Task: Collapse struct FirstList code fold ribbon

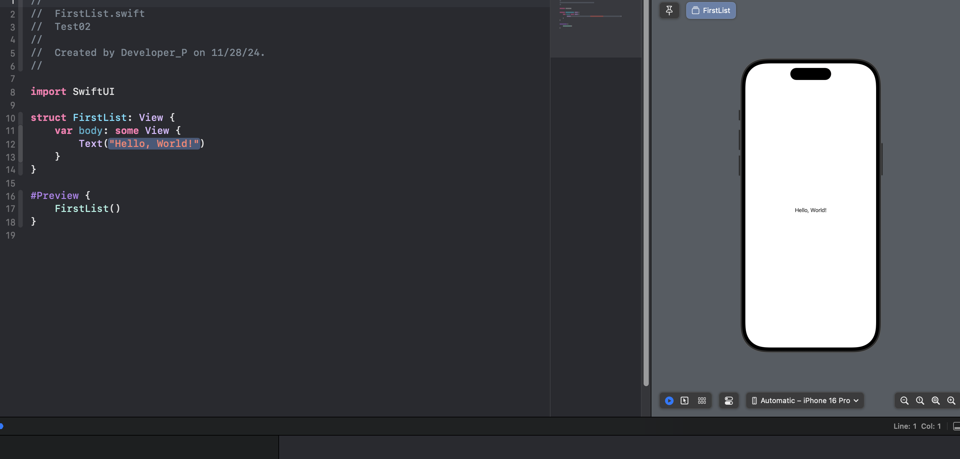Action: click(x=21, y=117)
